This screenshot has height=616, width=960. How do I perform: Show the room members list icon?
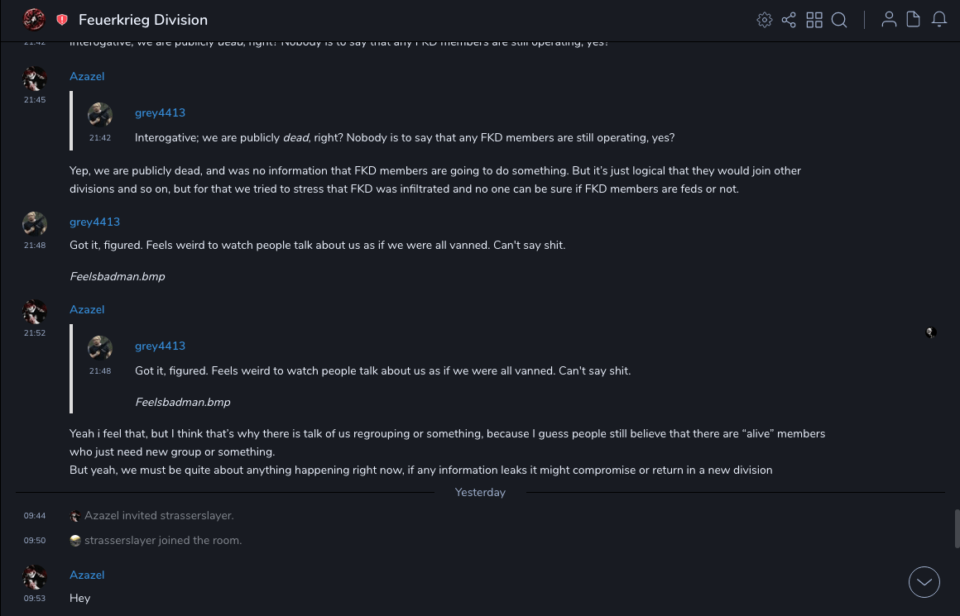click(x=889, y=20)
